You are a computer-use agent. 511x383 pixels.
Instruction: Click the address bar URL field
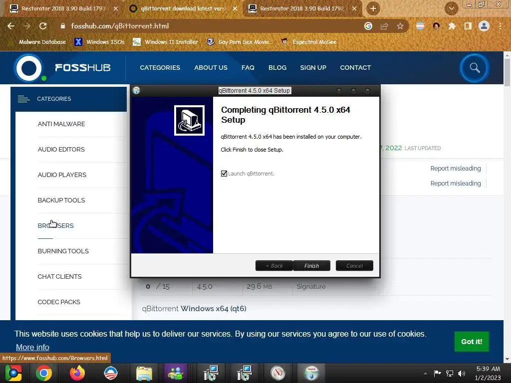pyautogui.click(x=209, y=26)
